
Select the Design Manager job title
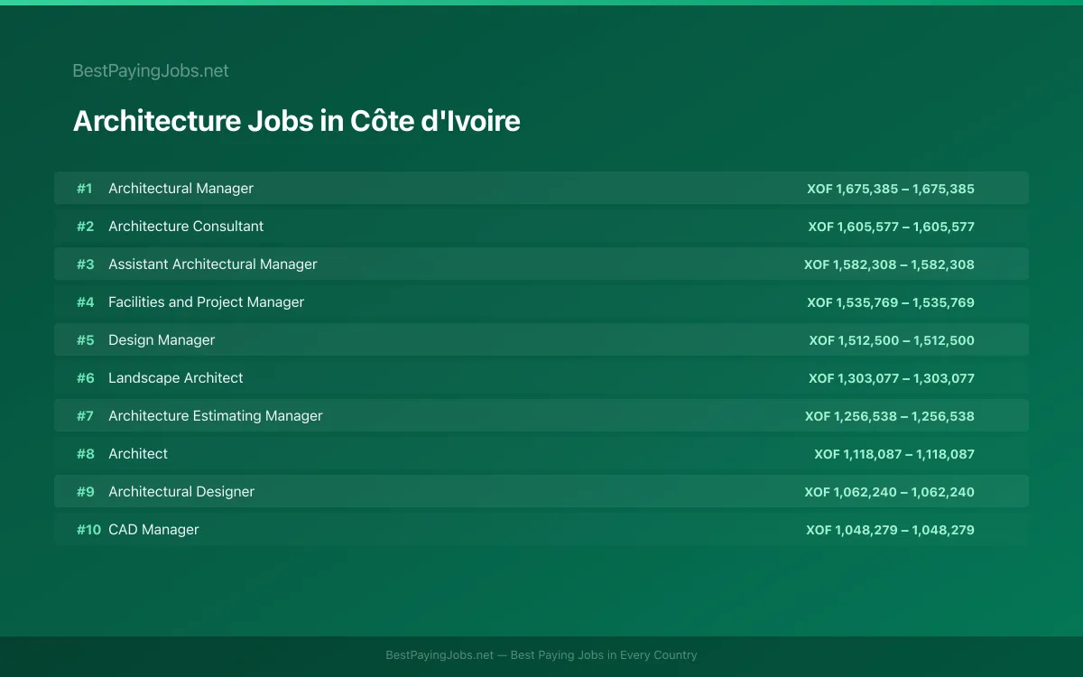(x=162, y=340)
